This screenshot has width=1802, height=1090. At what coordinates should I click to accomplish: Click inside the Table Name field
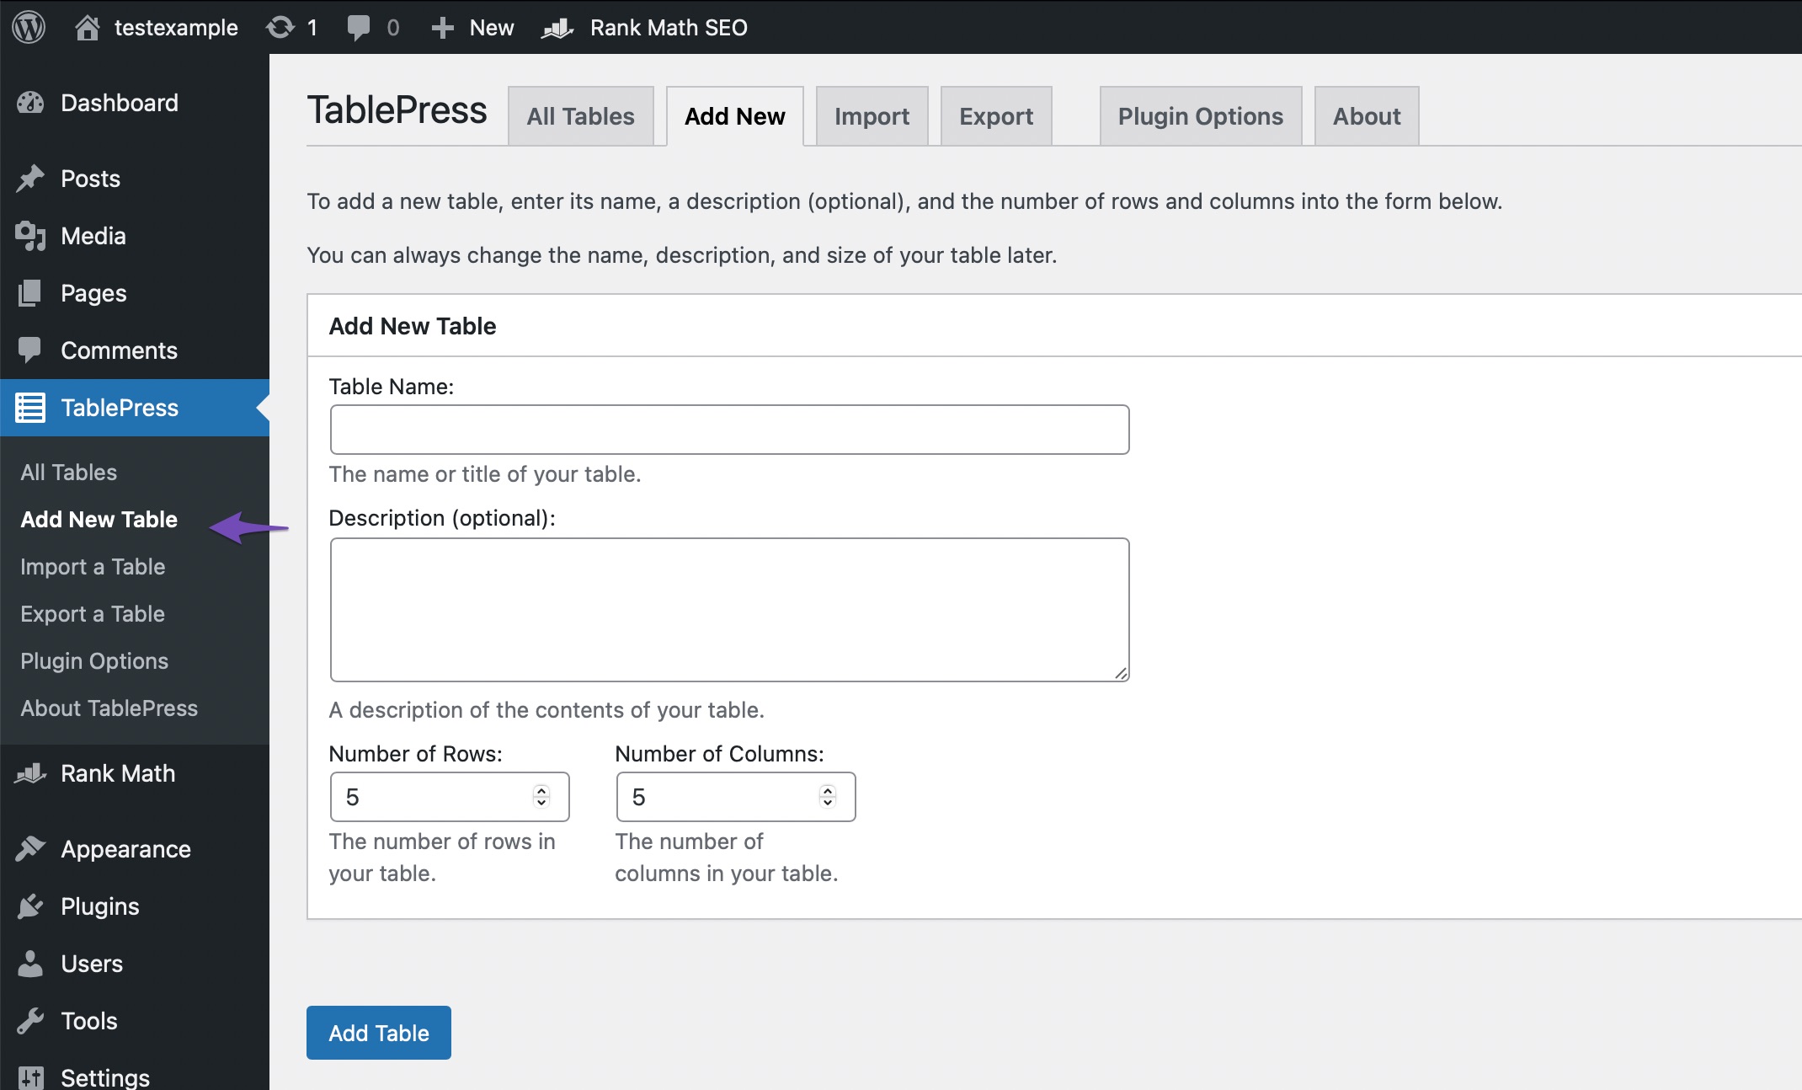(728, 430)
